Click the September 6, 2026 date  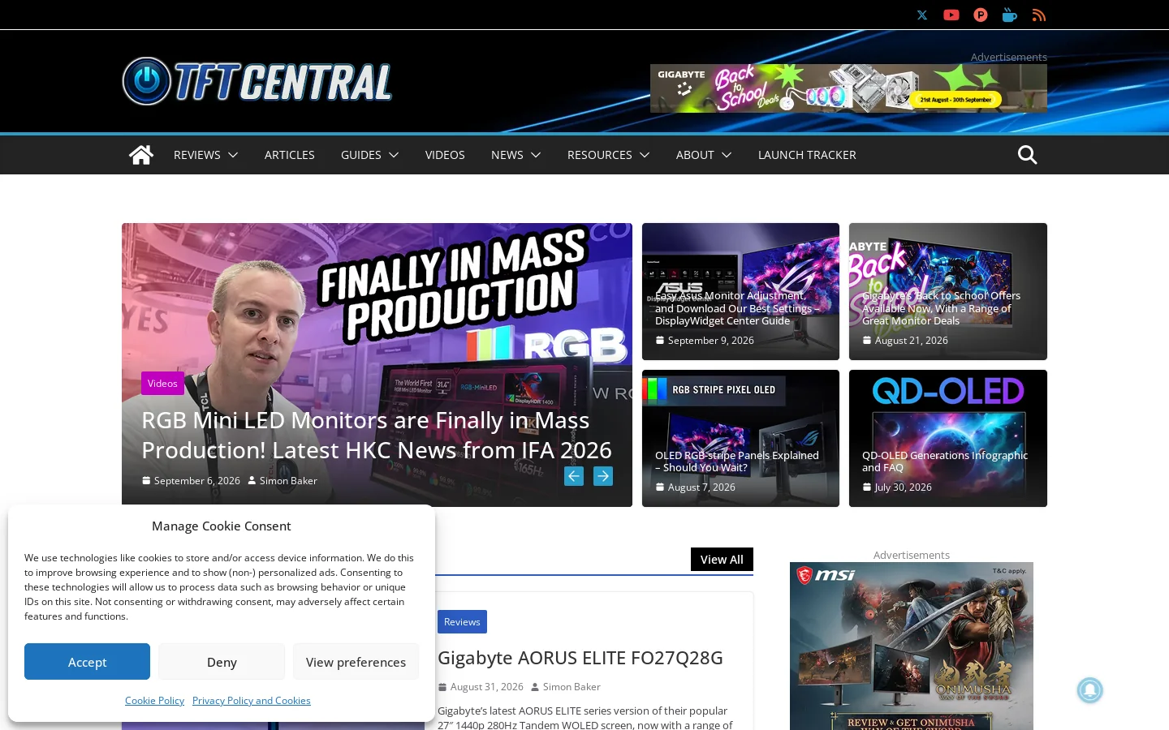pyautogui.click(x=197, y=481)
